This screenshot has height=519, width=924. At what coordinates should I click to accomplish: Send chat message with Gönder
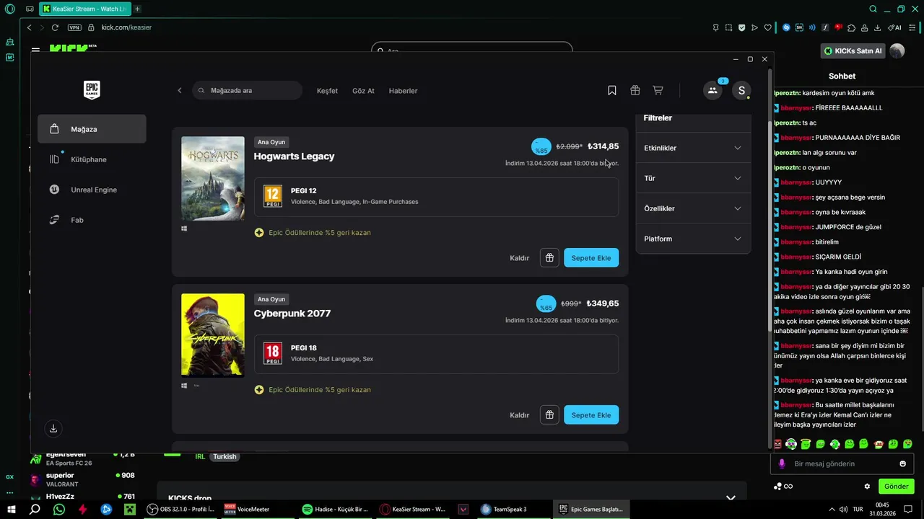[x=896, y=487]
